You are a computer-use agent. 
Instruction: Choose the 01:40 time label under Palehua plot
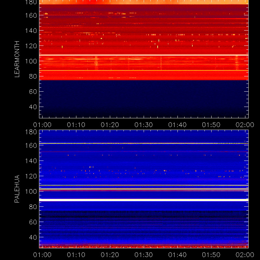(x=177, y=255)
